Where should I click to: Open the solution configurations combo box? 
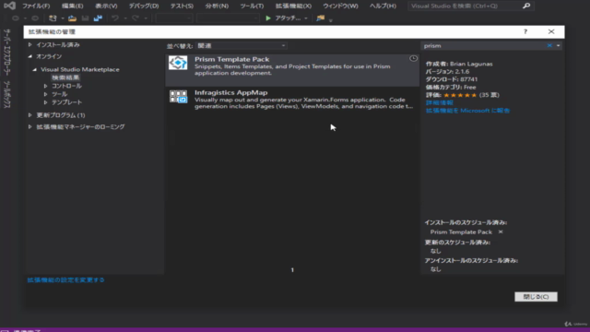pos(174,18)
